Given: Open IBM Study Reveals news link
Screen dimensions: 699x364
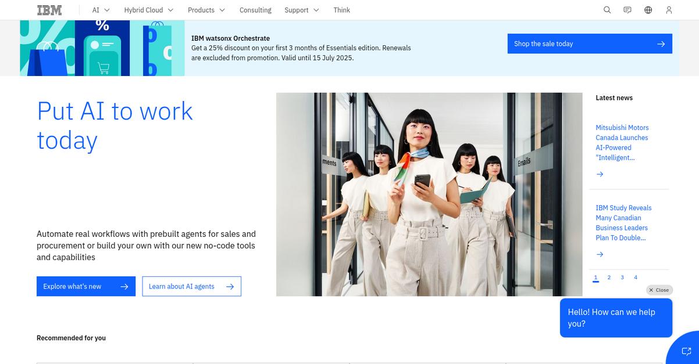Looking at the screenshot, I should coord(623,223).
